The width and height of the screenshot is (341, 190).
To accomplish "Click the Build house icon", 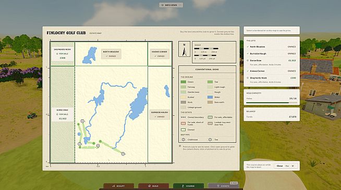I will (149, 186).
